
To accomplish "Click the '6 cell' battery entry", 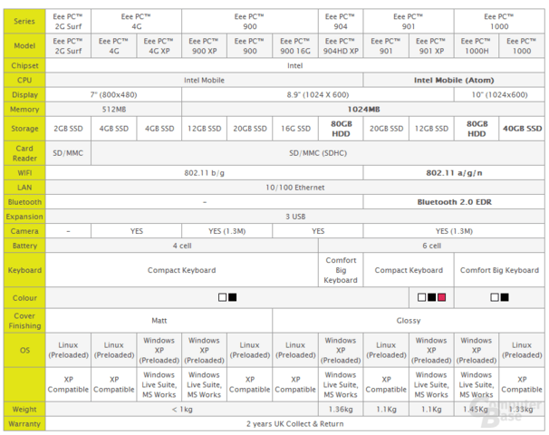I will [x=431, y=246].
